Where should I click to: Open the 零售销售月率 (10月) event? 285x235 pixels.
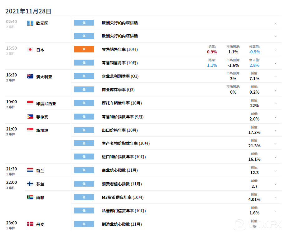[120, 63]
